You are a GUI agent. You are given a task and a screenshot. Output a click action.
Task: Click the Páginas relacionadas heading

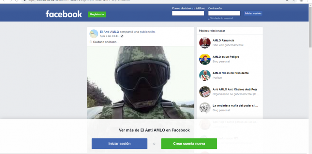click(x=212, y=31)
